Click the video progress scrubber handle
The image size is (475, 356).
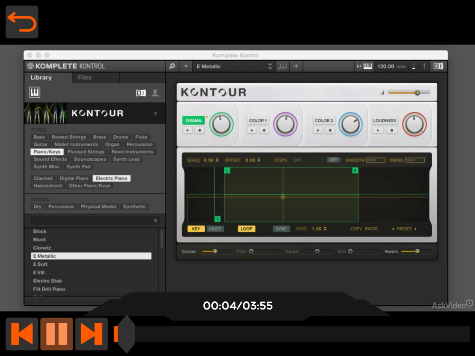click(126, 334)
